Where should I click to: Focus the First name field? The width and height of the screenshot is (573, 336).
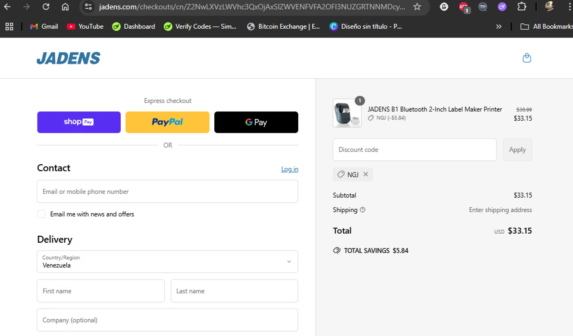tap(101, 291)
